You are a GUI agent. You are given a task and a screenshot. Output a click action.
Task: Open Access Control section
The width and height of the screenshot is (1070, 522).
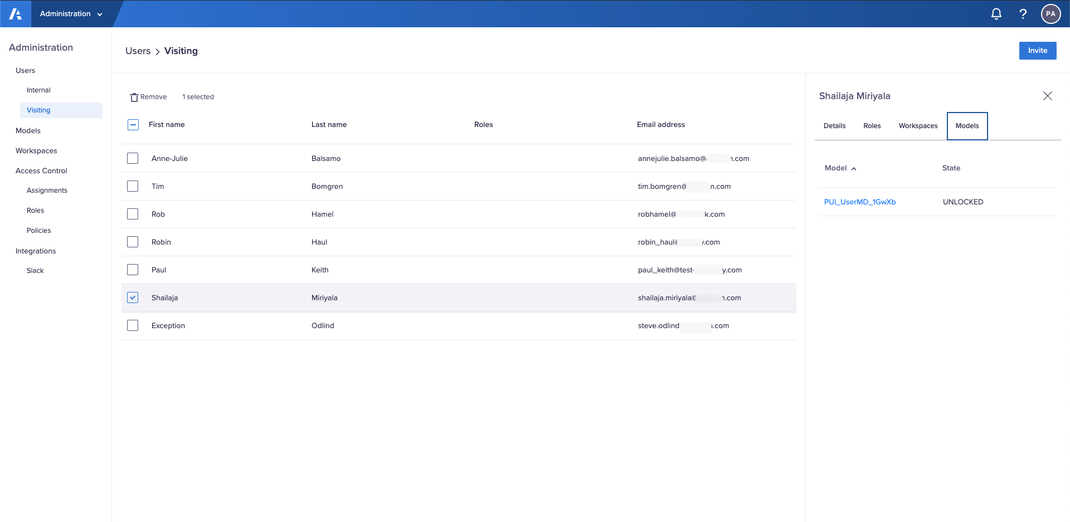point(41,170)
